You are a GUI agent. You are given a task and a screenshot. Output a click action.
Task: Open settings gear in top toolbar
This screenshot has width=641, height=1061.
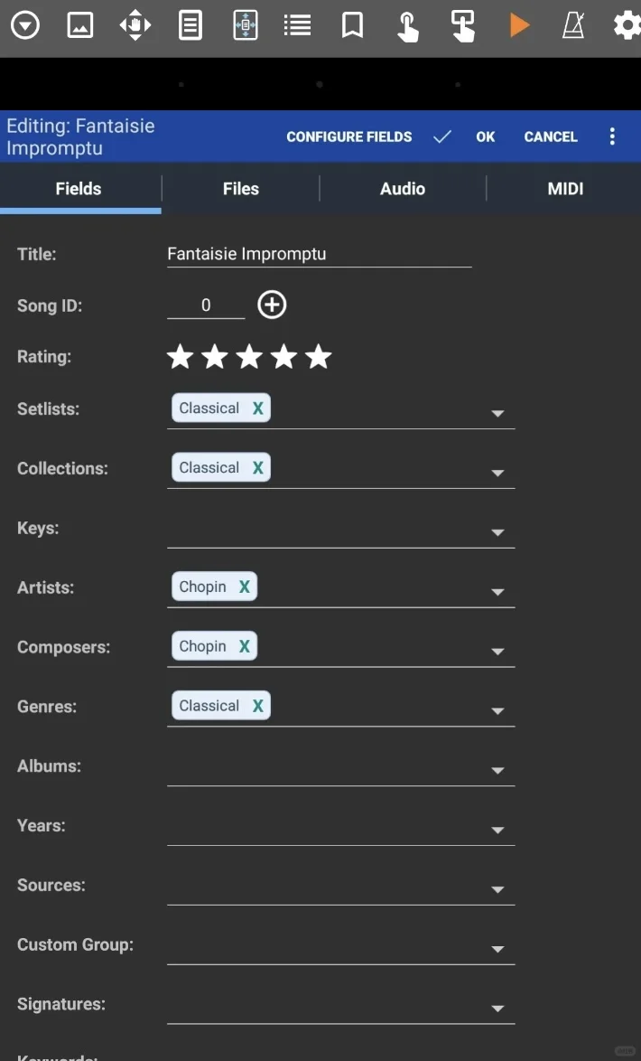click(x=627, y=25)
